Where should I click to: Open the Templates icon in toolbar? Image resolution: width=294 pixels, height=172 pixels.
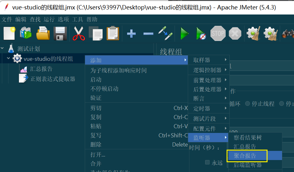click(x=26, y=33)
